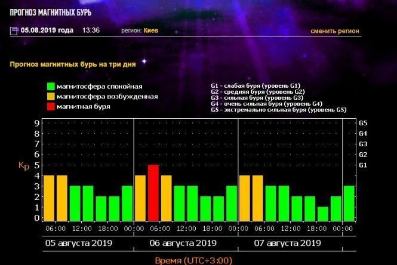Click the first yellow bar on 05 августа
This screenshot has width=397, height=265.
[x=49, y=198]
